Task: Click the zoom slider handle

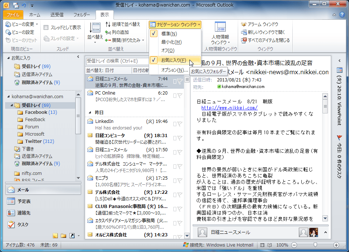Action: [x=315, y=245]
